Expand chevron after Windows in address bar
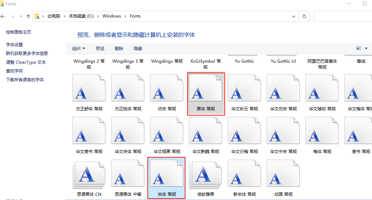Screen dimensions: 372x200 (x=126, y=16)
